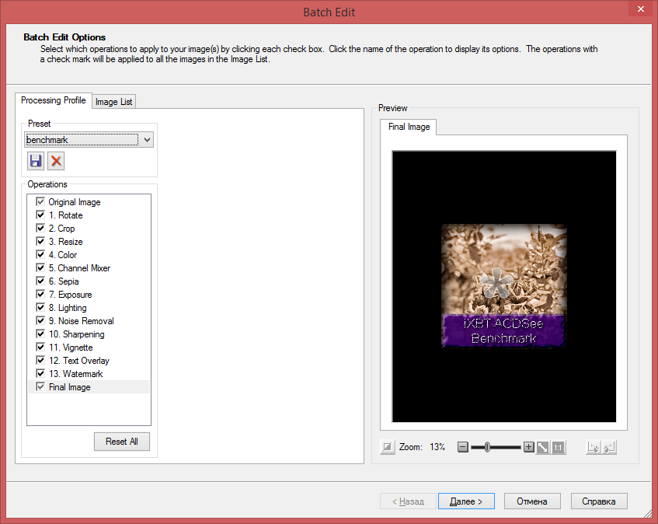The image size is (658, 524).
Task: Switch to the Image List tab
Action: pos(113,102)
